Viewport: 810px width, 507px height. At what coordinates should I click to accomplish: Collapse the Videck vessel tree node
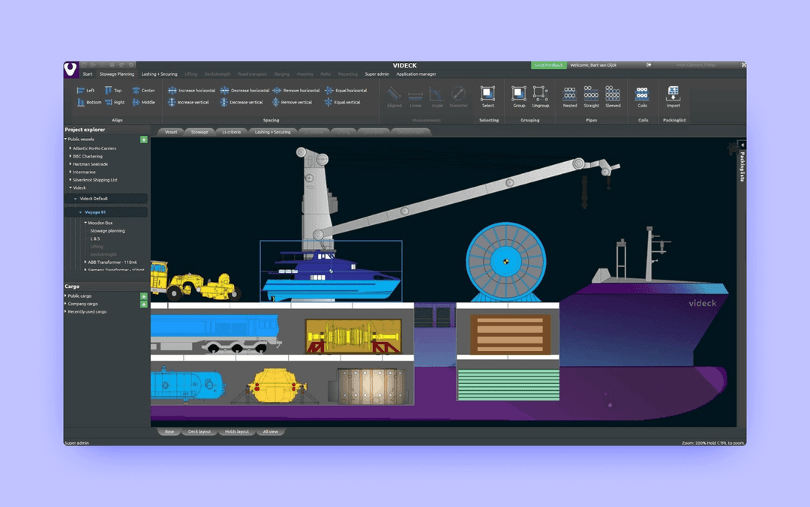(x=70, y=187)
